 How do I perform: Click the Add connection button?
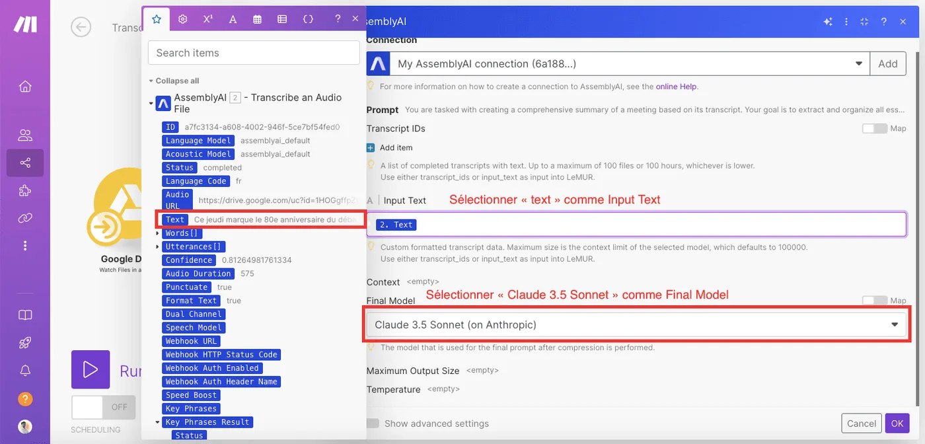[887, 64]
